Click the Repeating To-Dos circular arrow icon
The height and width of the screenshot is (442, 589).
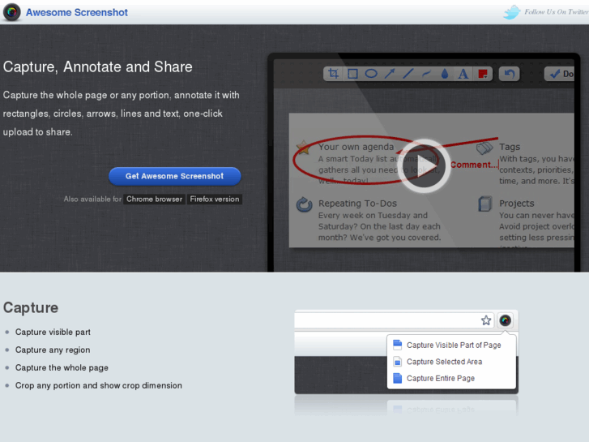click(304, 204)
